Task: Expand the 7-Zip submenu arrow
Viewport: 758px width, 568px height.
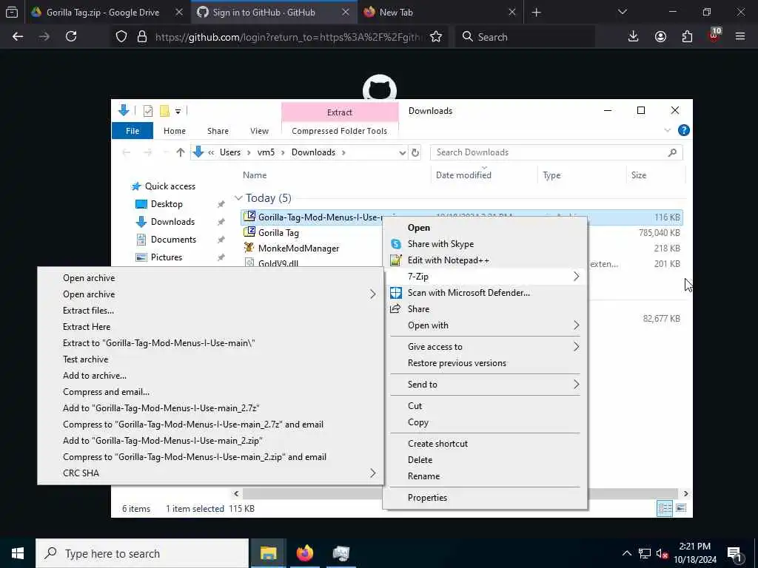Action: [576, 277]
